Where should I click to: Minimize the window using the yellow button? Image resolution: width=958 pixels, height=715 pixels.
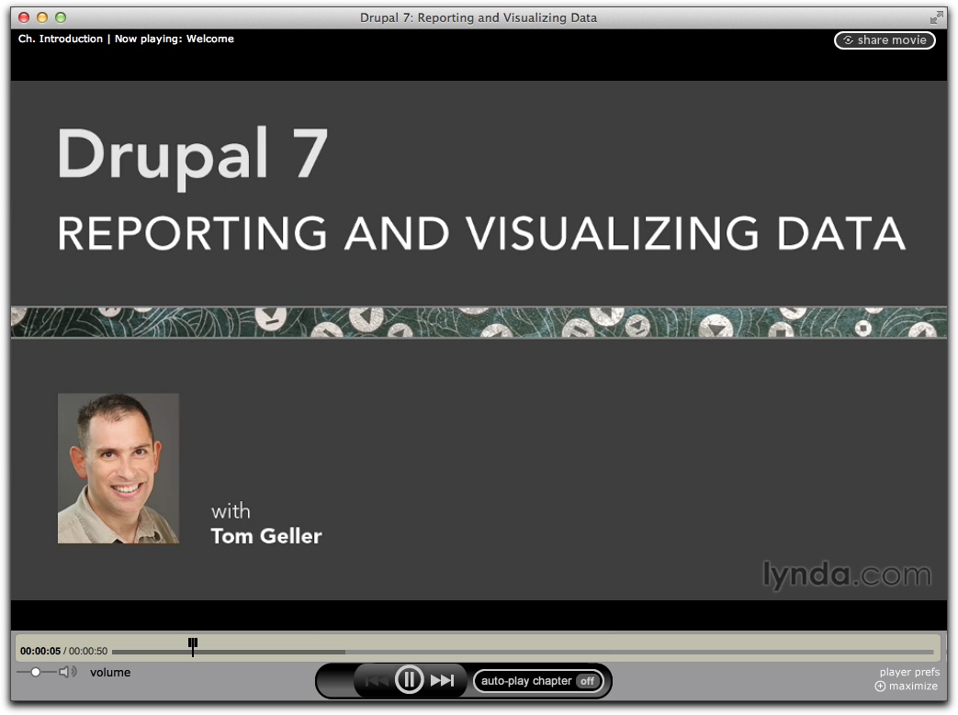(42, 17)
